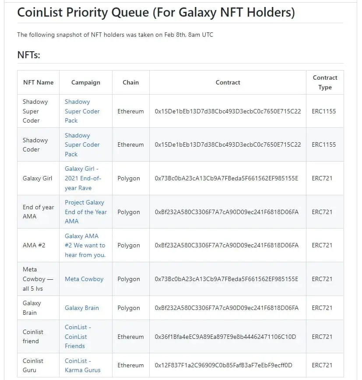
Task: Open CoinList - Karma Gurus link
Action: click(82, 365)
